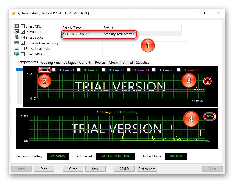This screenshot has width=234, height=183.
Task: Open the Preferences button
Action: coord(147,169)
